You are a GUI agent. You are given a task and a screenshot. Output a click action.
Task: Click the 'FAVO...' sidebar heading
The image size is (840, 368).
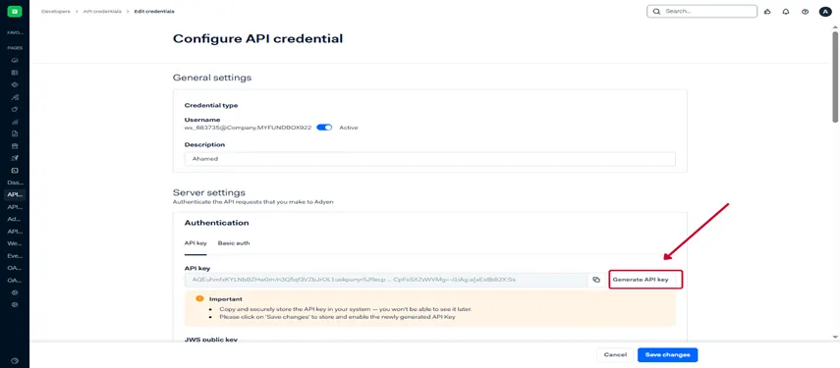(x=15, y=32)
